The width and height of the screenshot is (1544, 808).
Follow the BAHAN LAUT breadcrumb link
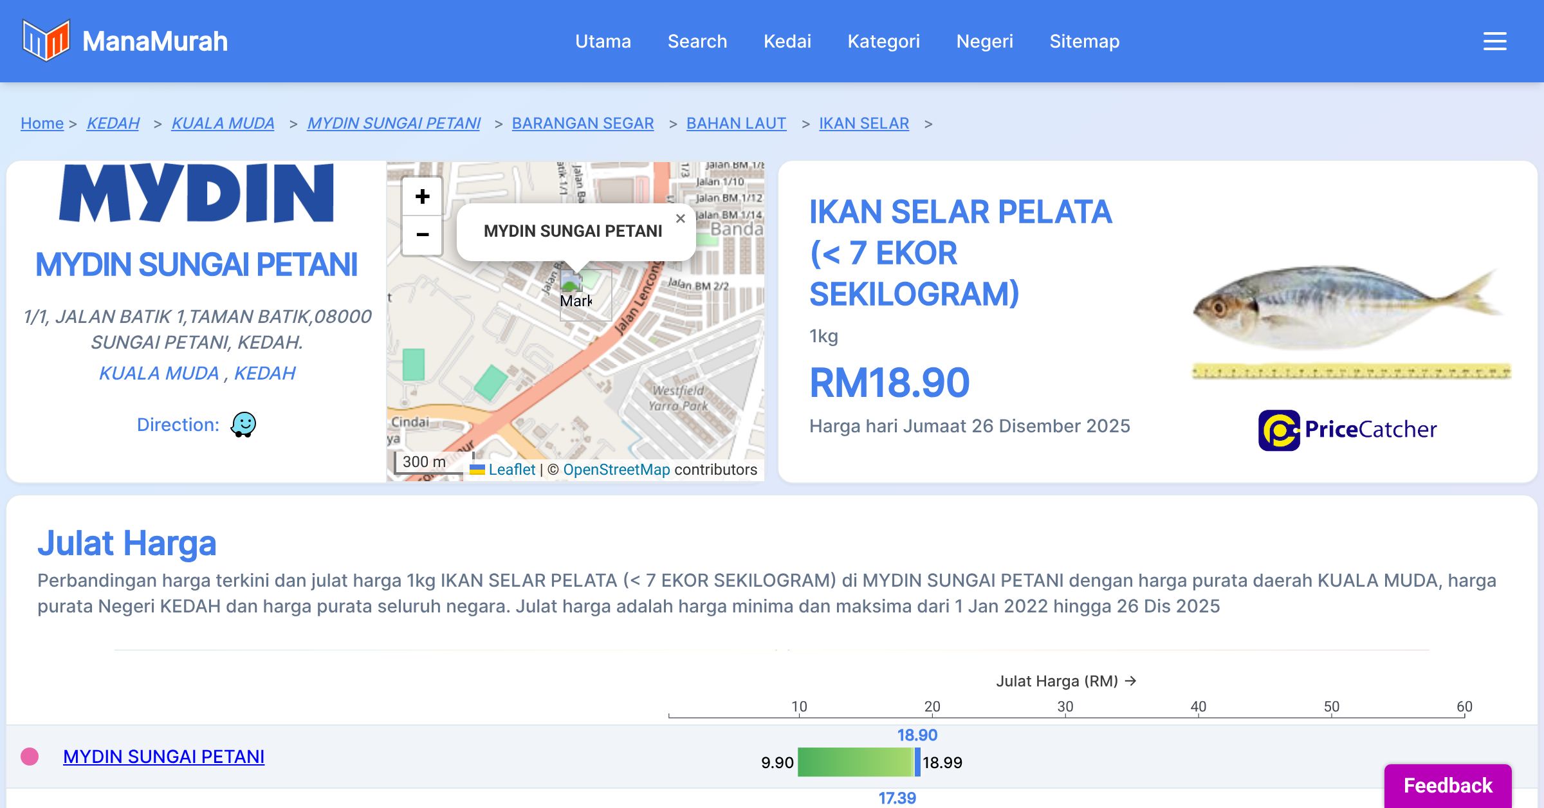736,123
